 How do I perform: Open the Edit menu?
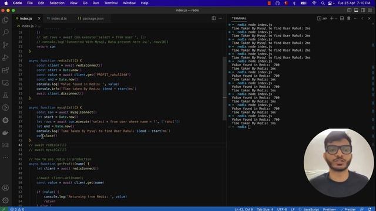click(x=41, y=3)
